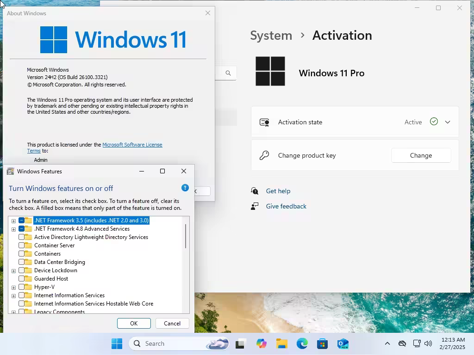
Task: Expand the .NET Framework 3.5 tree node
Action: (x=13, y=221)
